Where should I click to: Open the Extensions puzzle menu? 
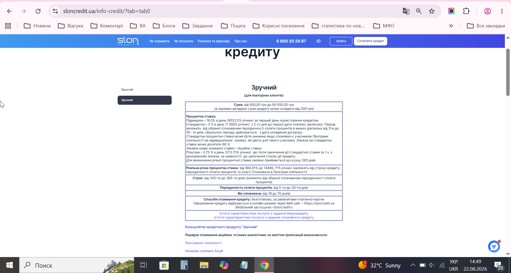pos(466,11)
